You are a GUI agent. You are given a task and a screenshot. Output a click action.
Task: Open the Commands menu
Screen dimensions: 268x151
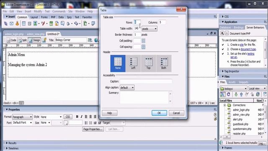[x=59, y=11]
